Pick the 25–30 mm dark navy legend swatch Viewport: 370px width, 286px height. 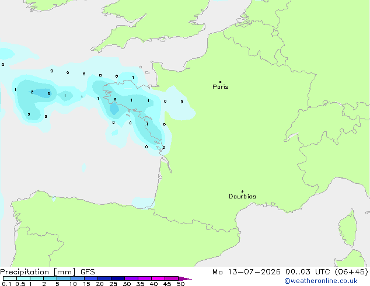point(117,278)
